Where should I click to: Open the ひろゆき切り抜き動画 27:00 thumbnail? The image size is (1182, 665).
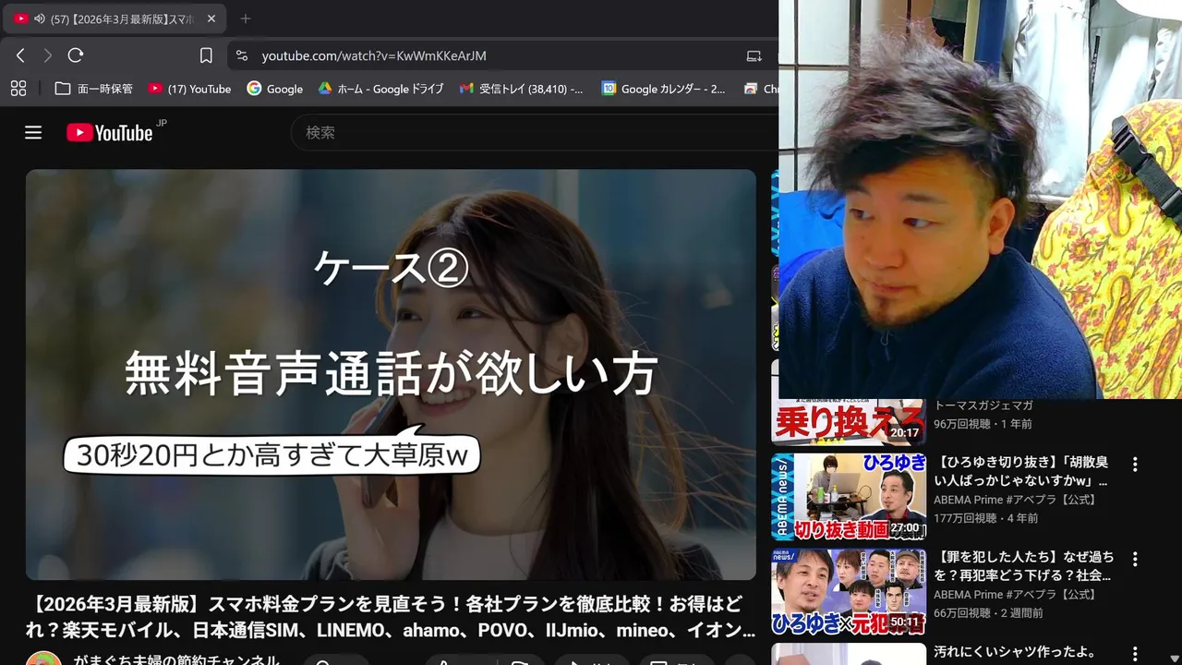pyautogui.click(x=848, y=497)
